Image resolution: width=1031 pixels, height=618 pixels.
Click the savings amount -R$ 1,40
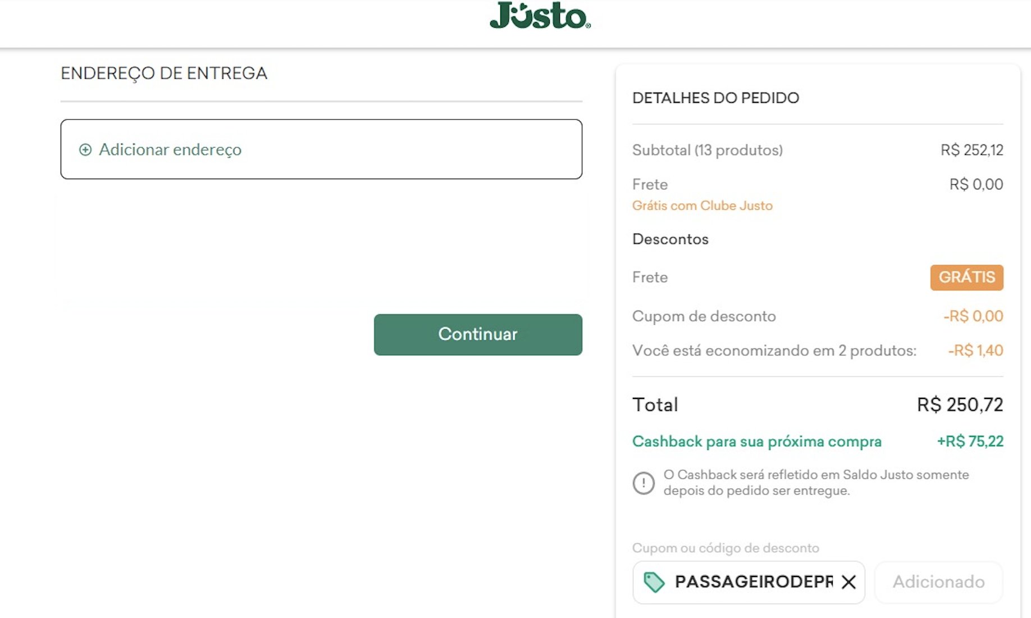coord(975,351)
